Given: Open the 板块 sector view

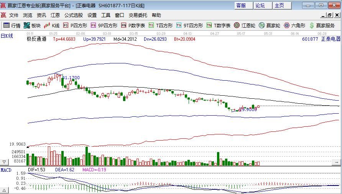Looking at the screenshot, I should (32, 26).
